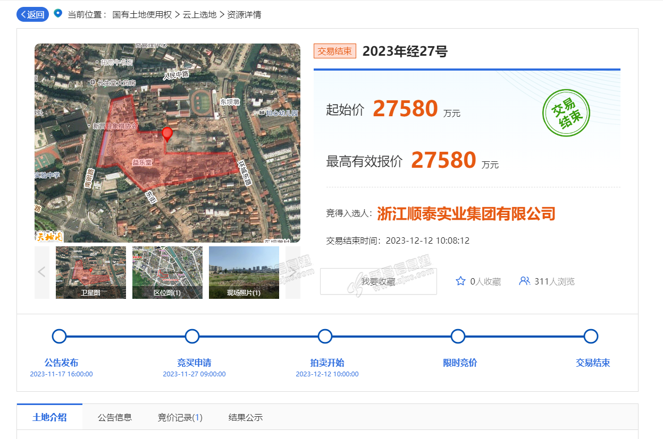Click the 返回 back button
663x439 pixels.
coord(32,14)
